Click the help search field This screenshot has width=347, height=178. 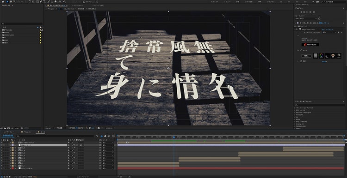[333, 1]
